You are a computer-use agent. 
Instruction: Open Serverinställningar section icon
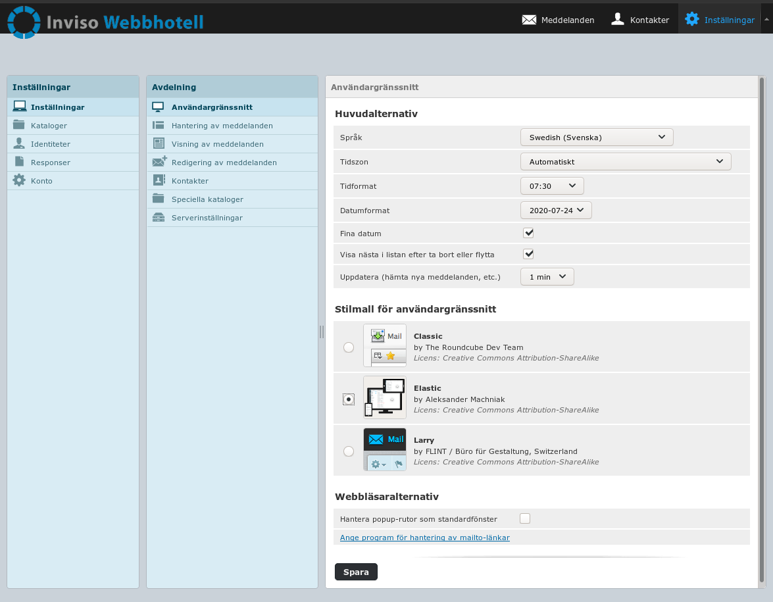coord(159,217)
